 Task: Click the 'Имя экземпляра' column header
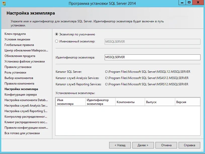70,102
